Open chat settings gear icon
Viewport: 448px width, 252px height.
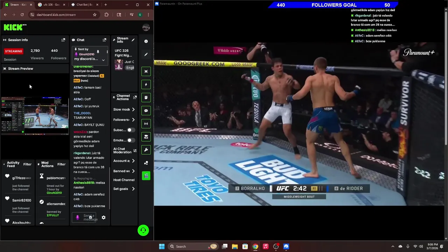[x=104, y=217]
